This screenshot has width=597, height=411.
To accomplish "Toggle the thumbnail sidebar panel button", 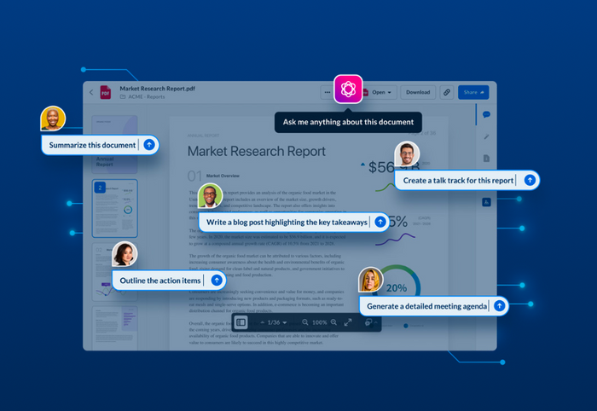I will pos(241,322).
